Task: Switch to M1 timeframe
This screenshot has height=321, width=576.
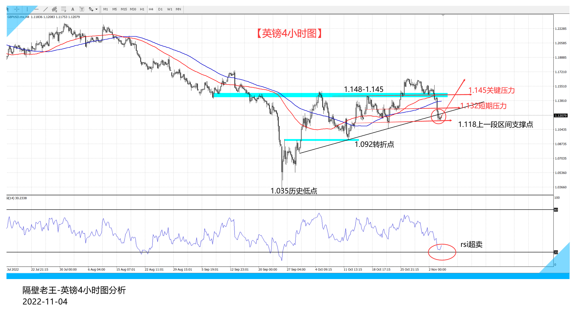Action: 106,9
